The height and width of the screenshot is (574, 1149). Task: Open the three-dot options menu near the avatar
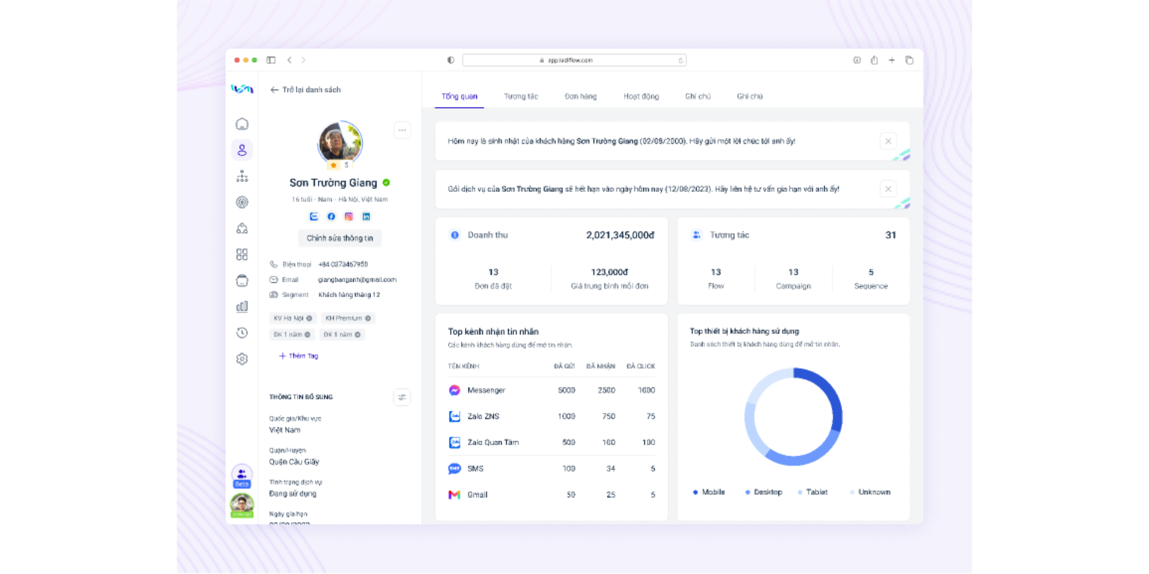[x=402, y=130]
